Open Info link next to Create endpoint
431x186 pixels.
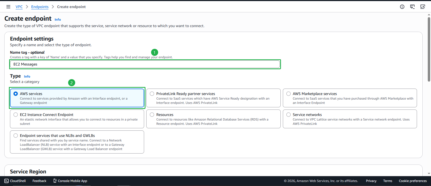(58, 20)
